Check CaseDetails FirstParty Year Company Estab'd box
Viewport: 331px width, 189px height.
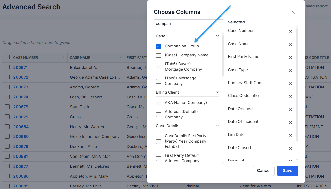click(159, 142)
